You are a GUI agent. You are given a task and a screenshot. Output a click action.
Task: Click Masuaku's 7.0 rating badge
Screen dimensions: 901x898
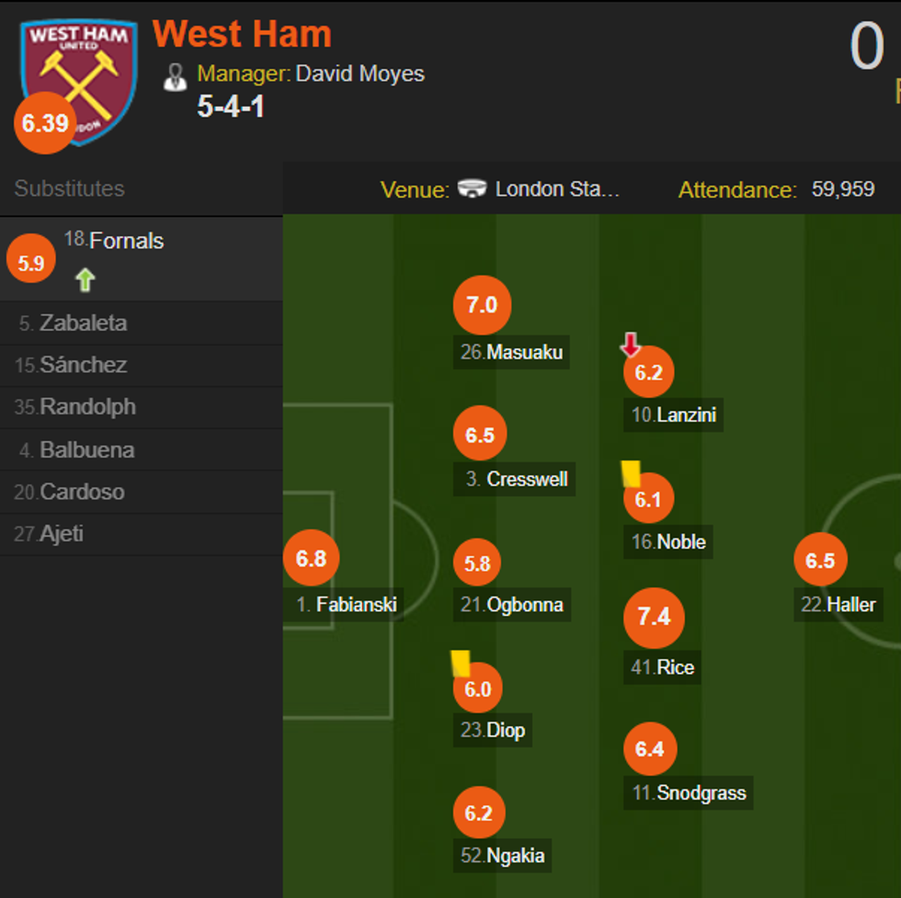[x=482, y=305]
